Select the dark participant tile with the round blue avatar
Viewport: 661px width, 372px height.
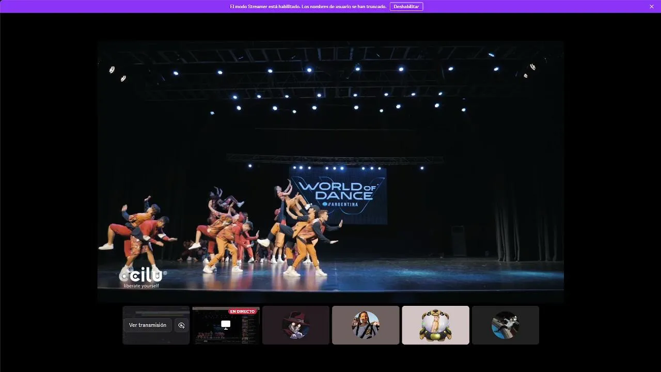click(506, 325)
